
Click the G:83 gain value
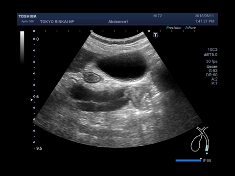tap(213, 71)
